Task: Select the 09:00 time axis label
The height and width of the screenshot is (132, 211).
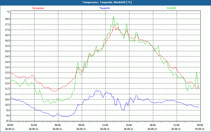Action: [x=81, y=125]
